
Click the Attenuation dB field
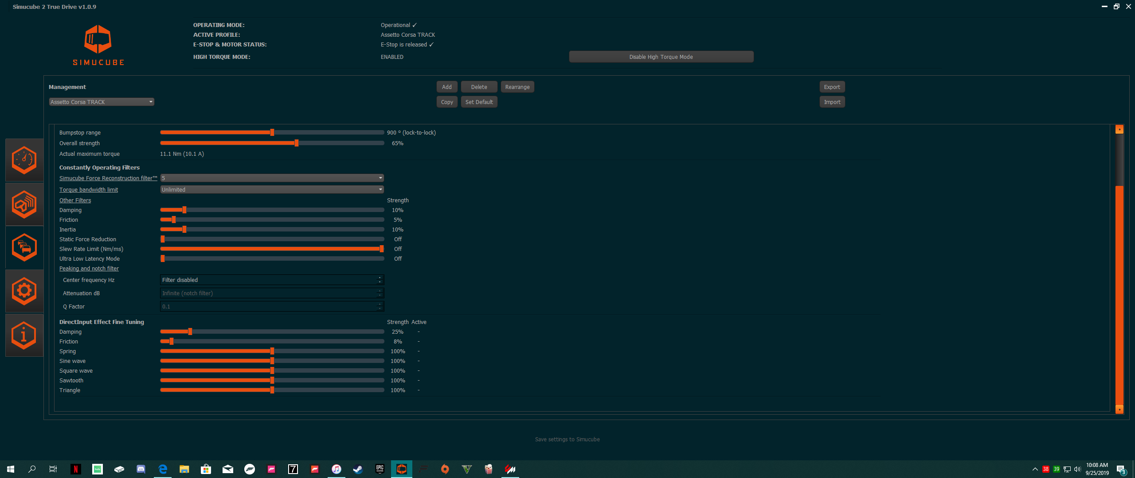tap(272, 293)
